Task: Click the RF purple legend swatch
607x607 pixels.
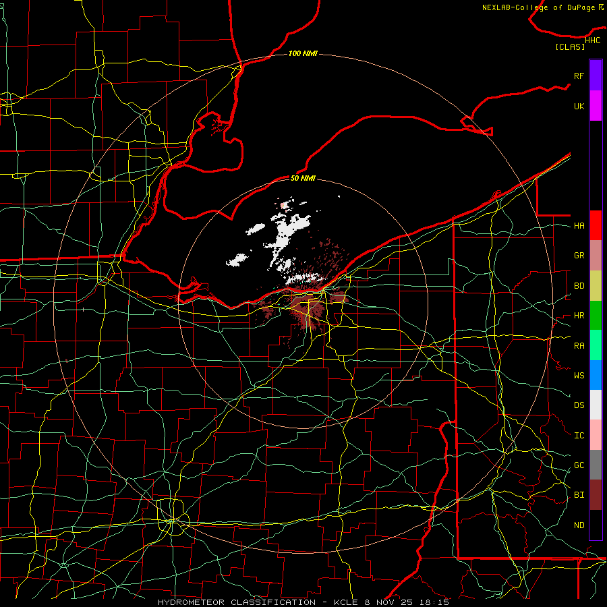Action: tap(596, 76)
